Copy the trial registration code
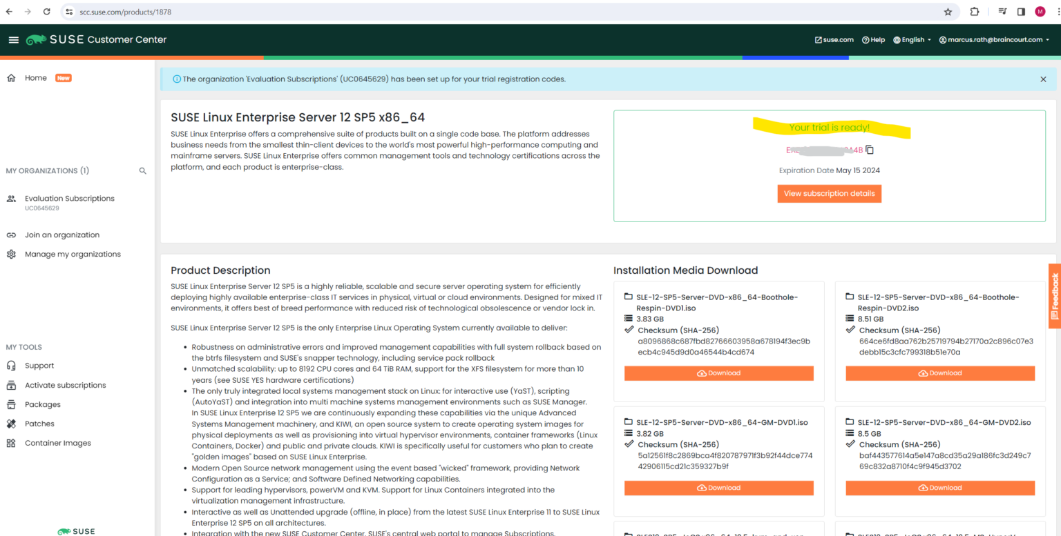 coord(869,149)
